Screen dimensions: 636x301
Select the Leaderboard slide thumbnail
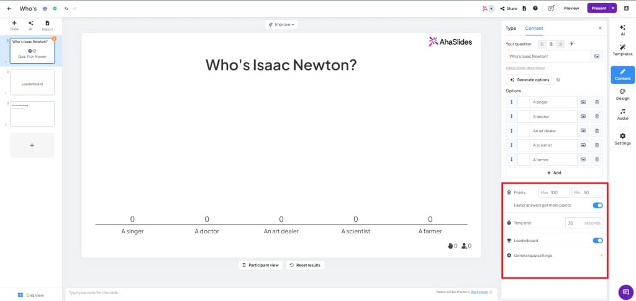[32, 83]
